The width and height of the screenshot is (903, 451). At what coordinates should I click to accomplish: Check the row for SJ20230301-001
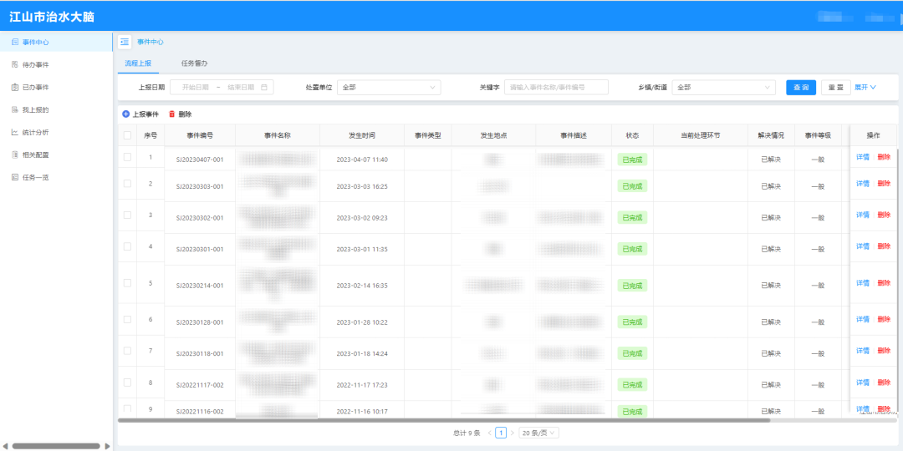(127, 246)
